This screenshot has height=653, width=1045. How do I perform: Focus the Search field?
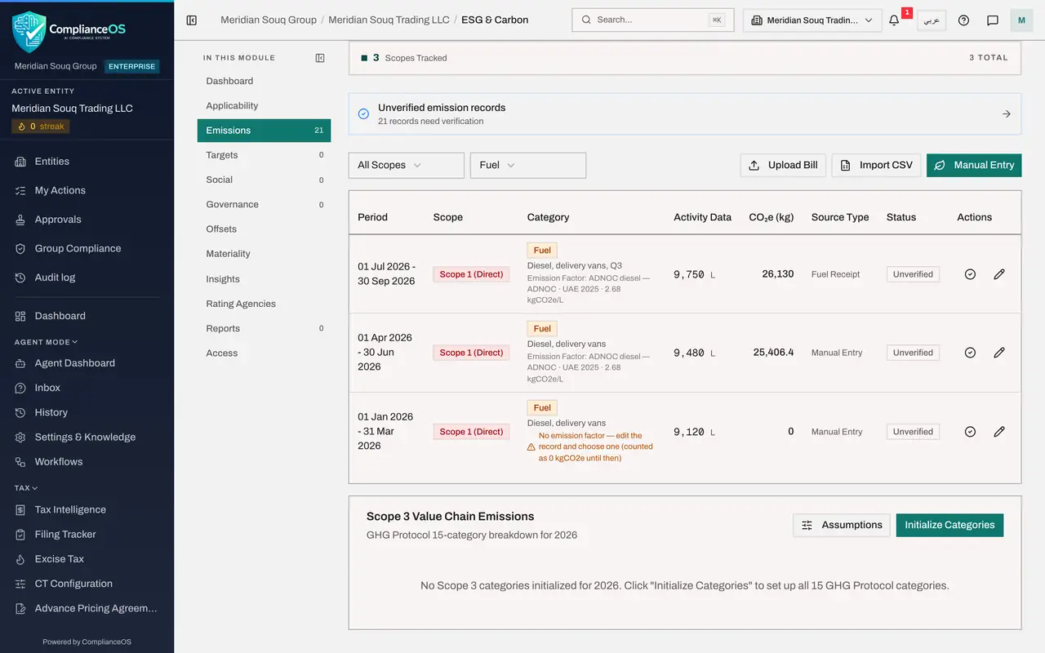653,20
